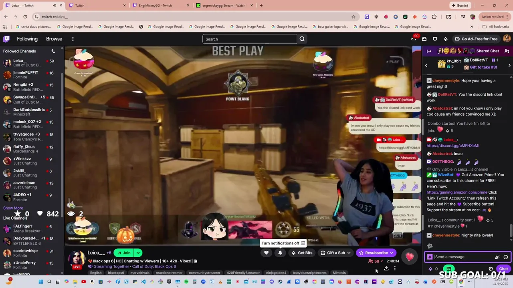Click the Join button
The image size is (513, 288).
tap(123, 253)
